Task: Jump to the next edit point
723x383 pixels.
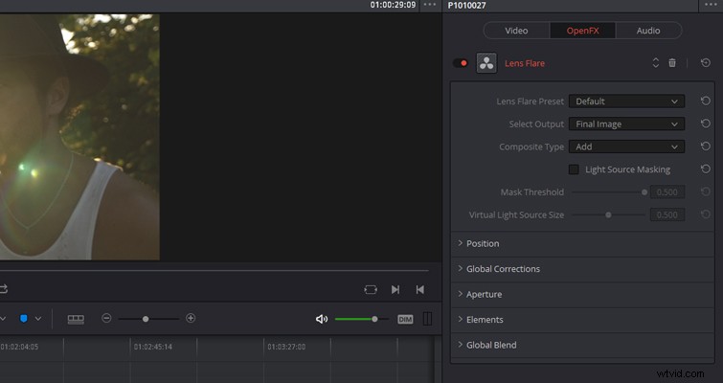Action: tap(395, 289)
